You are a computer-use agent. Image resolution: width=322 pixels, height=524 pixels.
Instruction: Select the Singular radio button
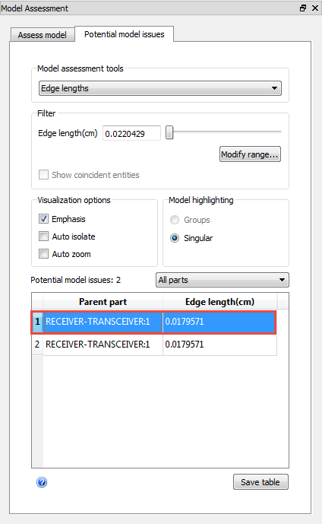coord(175,238)
